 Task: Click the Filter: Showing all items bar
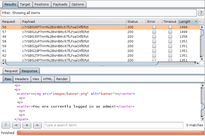pyautogui.click(x=99, y=13)
